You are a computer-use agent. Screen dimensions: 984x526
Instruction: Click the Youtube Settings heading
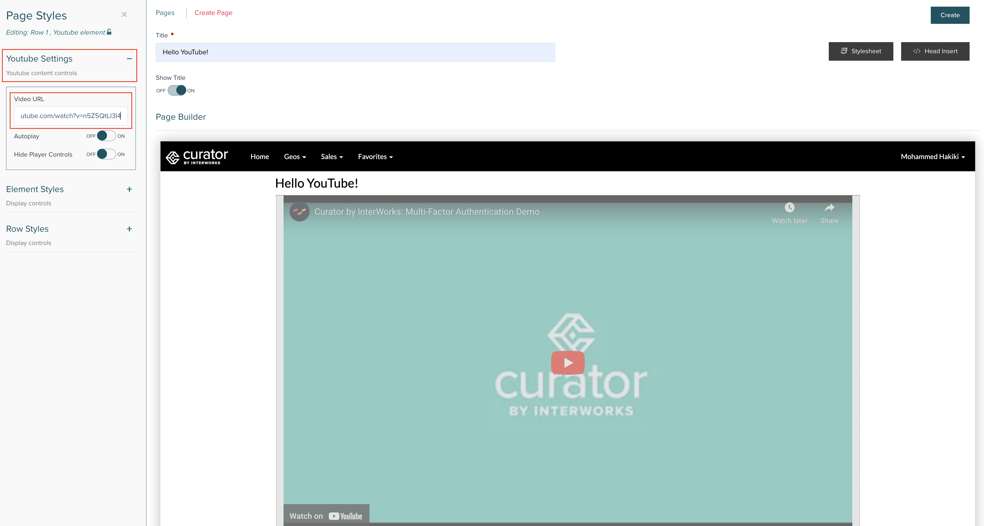[39, 58]
